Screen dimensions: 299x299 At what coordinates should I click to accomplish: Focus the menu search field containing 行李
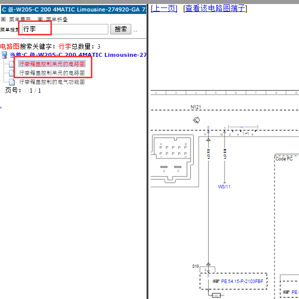[x=65, y=29]
